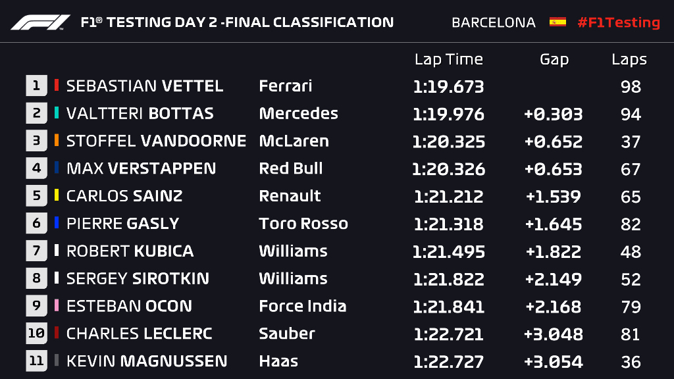Click the Lap Time column header
Viewport: 674px width, 379px height.
coord(448,59)
